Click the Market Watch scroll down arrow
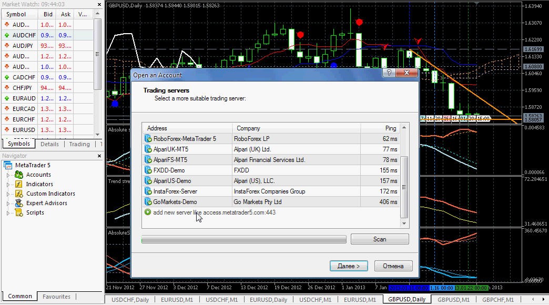 [x=98, y=135]
